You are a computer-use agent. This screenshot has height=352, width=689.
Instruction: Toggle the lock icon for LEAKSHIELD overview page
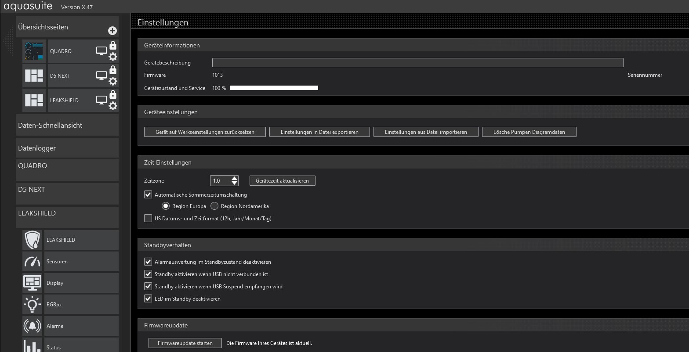tap(113, 94)
